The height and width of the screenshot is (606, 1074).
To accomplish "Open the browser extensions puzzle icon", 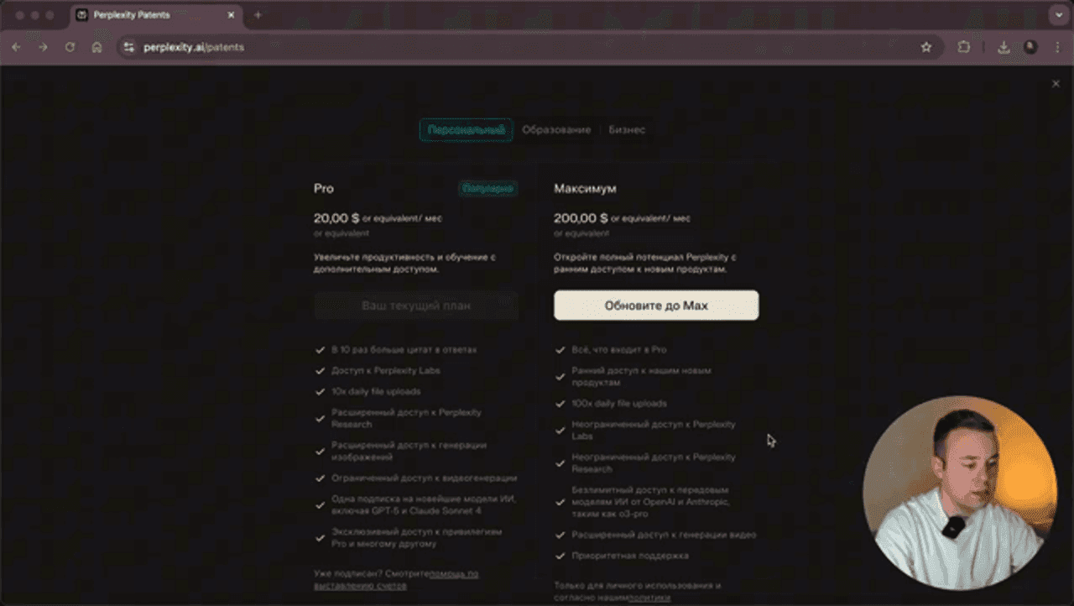I will 963,48.
